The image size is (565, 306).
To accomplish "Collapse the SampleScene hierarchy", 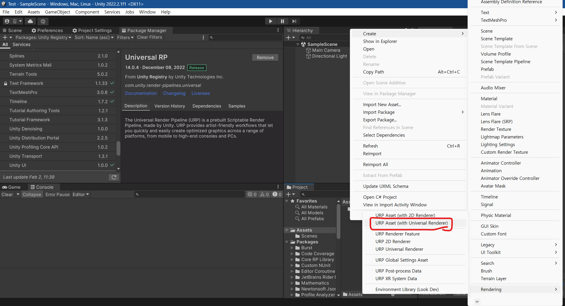I will tap(298, 44).
